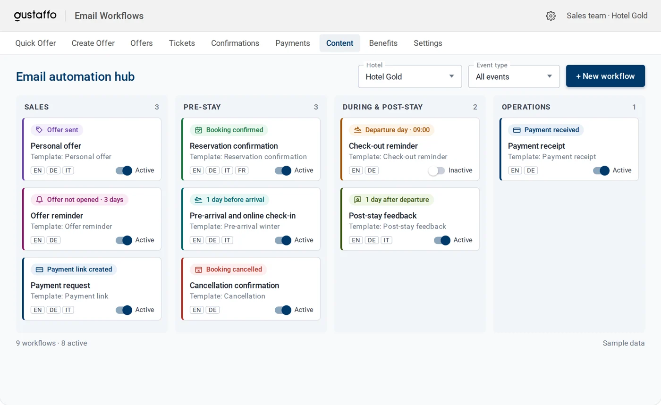
Task: Click IT language tag on Post-stay feedback
Action: click(x=387, y=240)
